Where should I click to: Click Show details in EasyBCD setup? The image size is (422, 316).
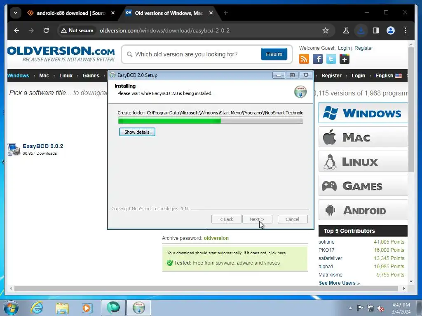[x=137, y=132]
